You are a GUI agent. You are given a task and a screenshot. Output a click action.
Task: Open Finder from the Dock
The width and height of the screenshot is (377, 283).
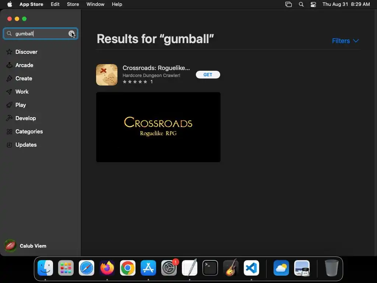tap(45, 268)
